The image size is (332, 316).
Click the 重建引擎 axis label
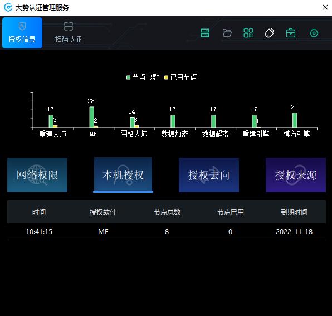[256, 134]
